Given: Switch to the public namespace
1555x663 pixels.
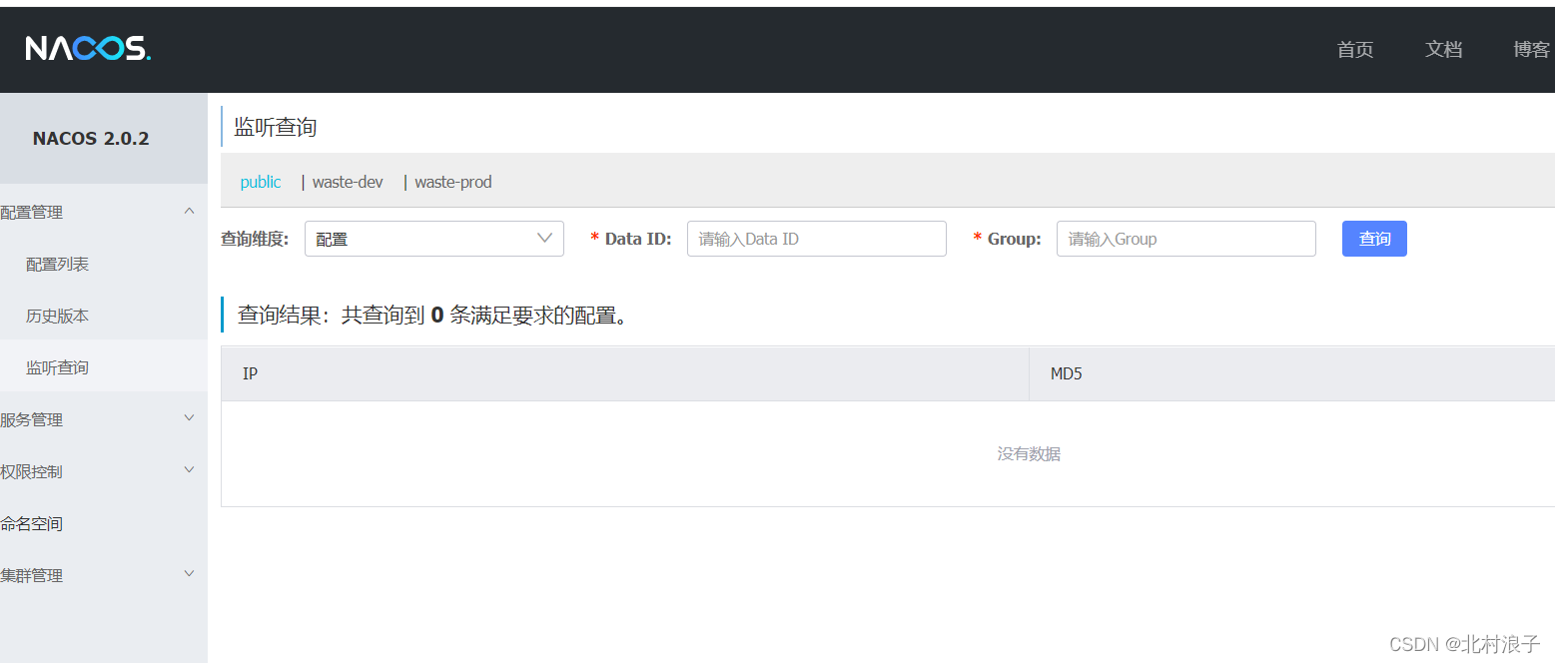Looking at the screenshot, I should 261,182.
